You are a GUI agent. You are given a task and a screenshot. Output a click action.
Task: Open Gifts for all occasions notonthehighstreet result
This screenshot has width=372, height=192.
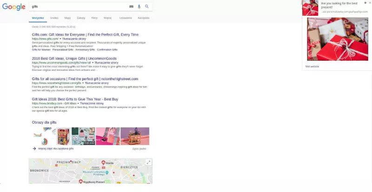pyautogui.click(x=85, y=79)
